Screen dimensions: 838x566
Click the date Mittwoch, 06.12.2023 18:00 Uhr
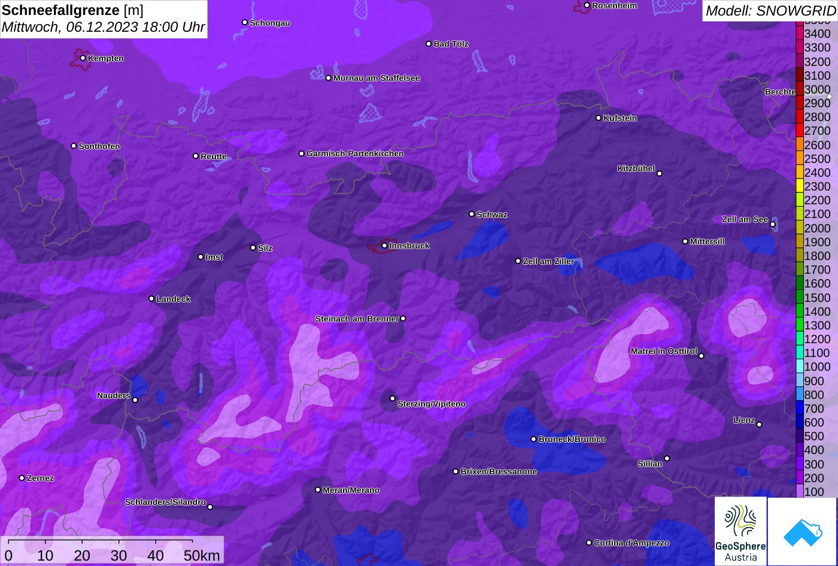(104, 27)
